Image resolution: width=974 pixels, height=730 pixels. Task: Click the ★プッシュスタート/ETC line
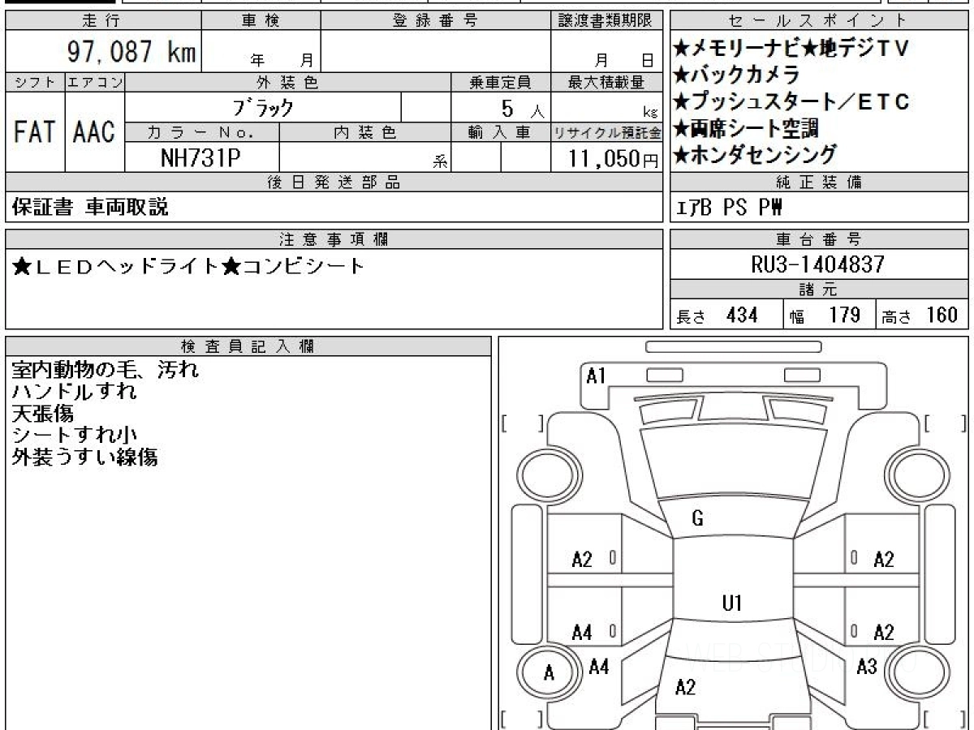click(791, 102)
